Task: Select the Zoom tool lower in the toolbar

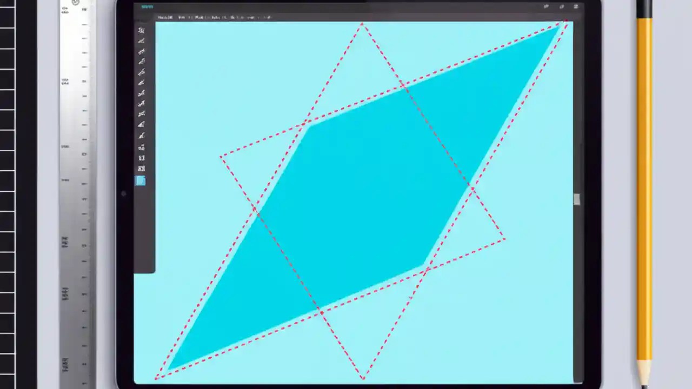Action: [x=141, y=135]
